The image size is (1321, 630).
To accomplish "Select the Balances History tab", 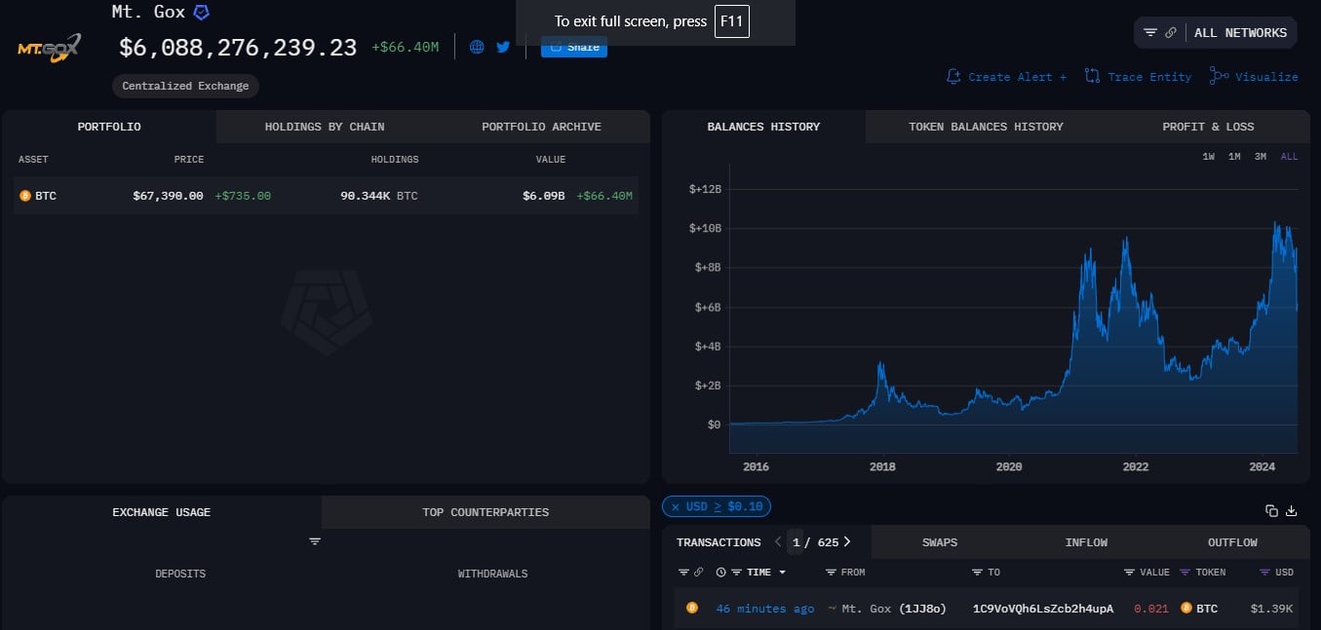I will click(x=763, y=127).
